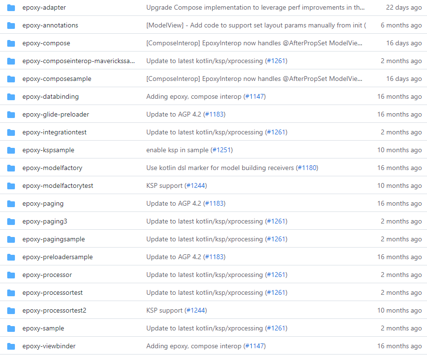Open PR #1244 link in epoxy-modelfactorytest row
Viewport: 427px width, 355px height.
click(195, 186)
